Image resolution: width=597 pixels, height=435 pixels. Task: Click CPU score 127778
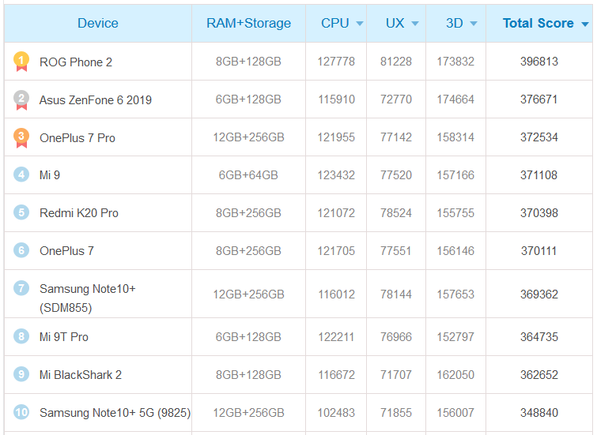336,62
